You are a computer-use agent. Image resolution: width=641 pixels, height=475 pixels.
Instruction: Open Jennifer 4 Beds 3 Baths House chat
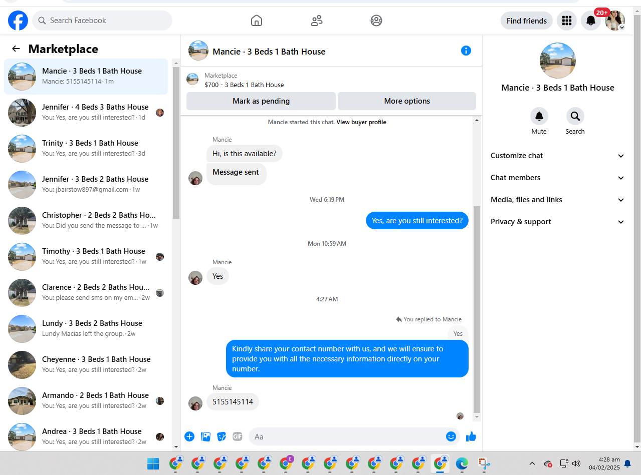click(86, 113)
